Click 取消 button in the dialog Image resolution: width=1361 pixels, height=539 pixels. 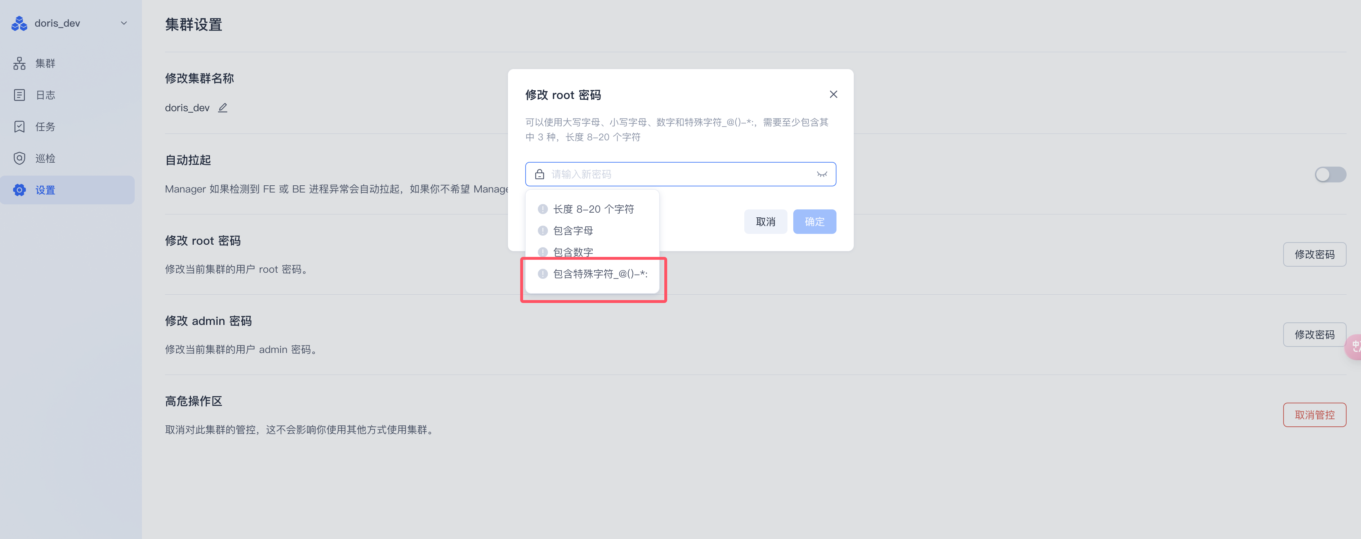766,222
